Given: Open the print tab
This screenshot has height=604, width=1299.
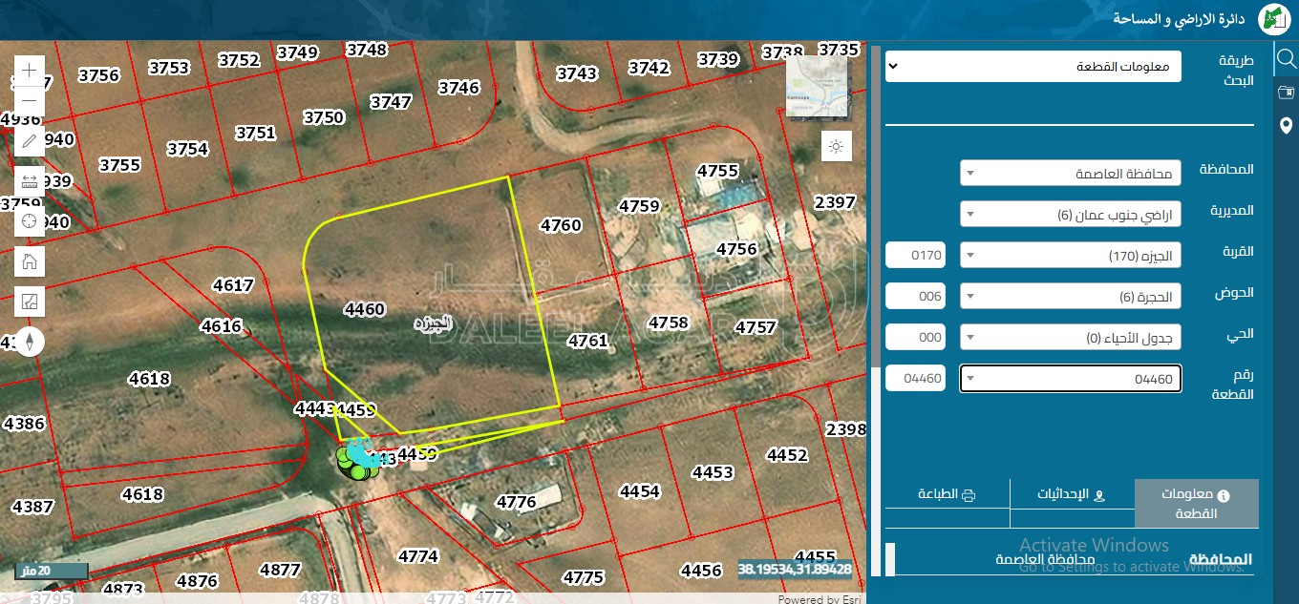Looking at the screenshot, I should point(947,494).
